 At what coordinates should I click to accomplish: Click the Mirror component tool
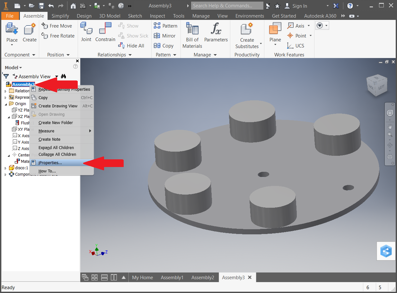[x=165, y=36]
